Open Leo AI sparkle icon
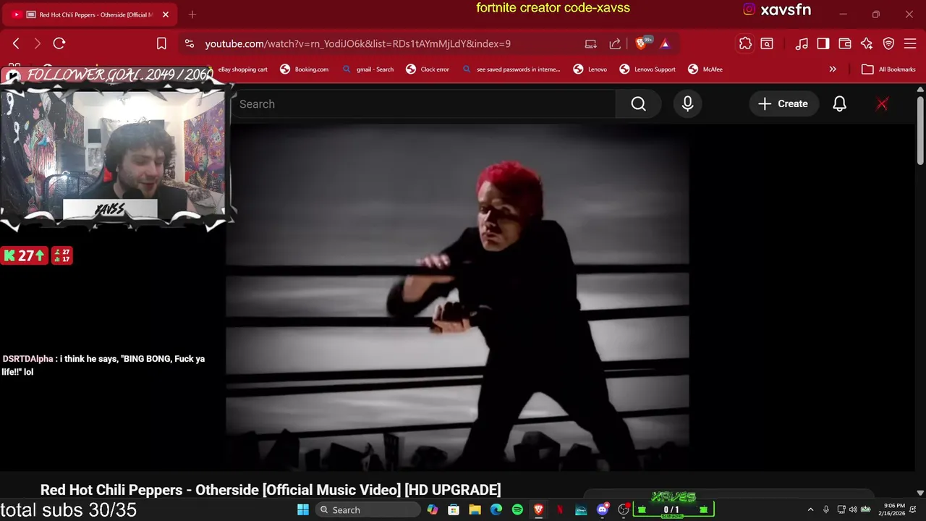Screen dimensions: 926x521 click(867, 43)
